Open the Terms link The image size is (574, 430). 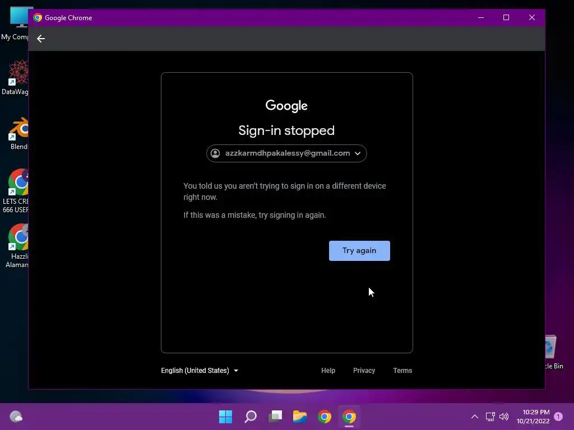click(402, 371)
